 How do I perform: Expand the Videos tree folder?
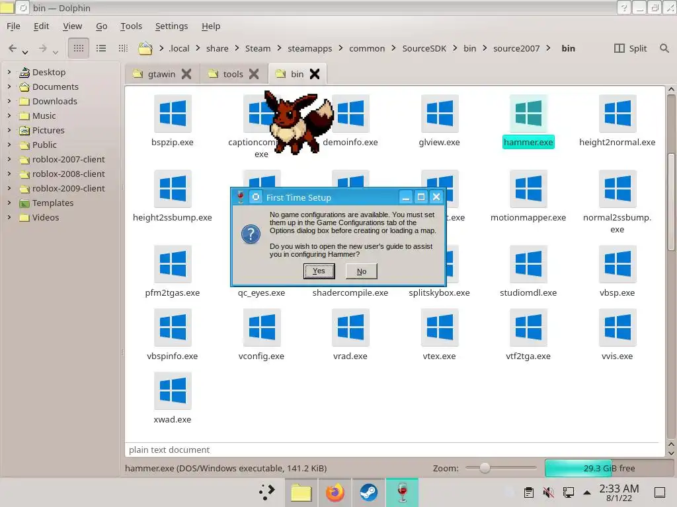click(x=9, y=217)
